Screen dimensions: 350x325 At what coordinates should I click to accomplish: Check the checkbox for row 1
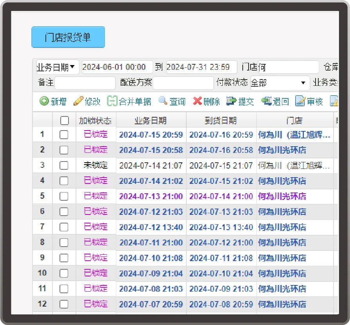64,135
